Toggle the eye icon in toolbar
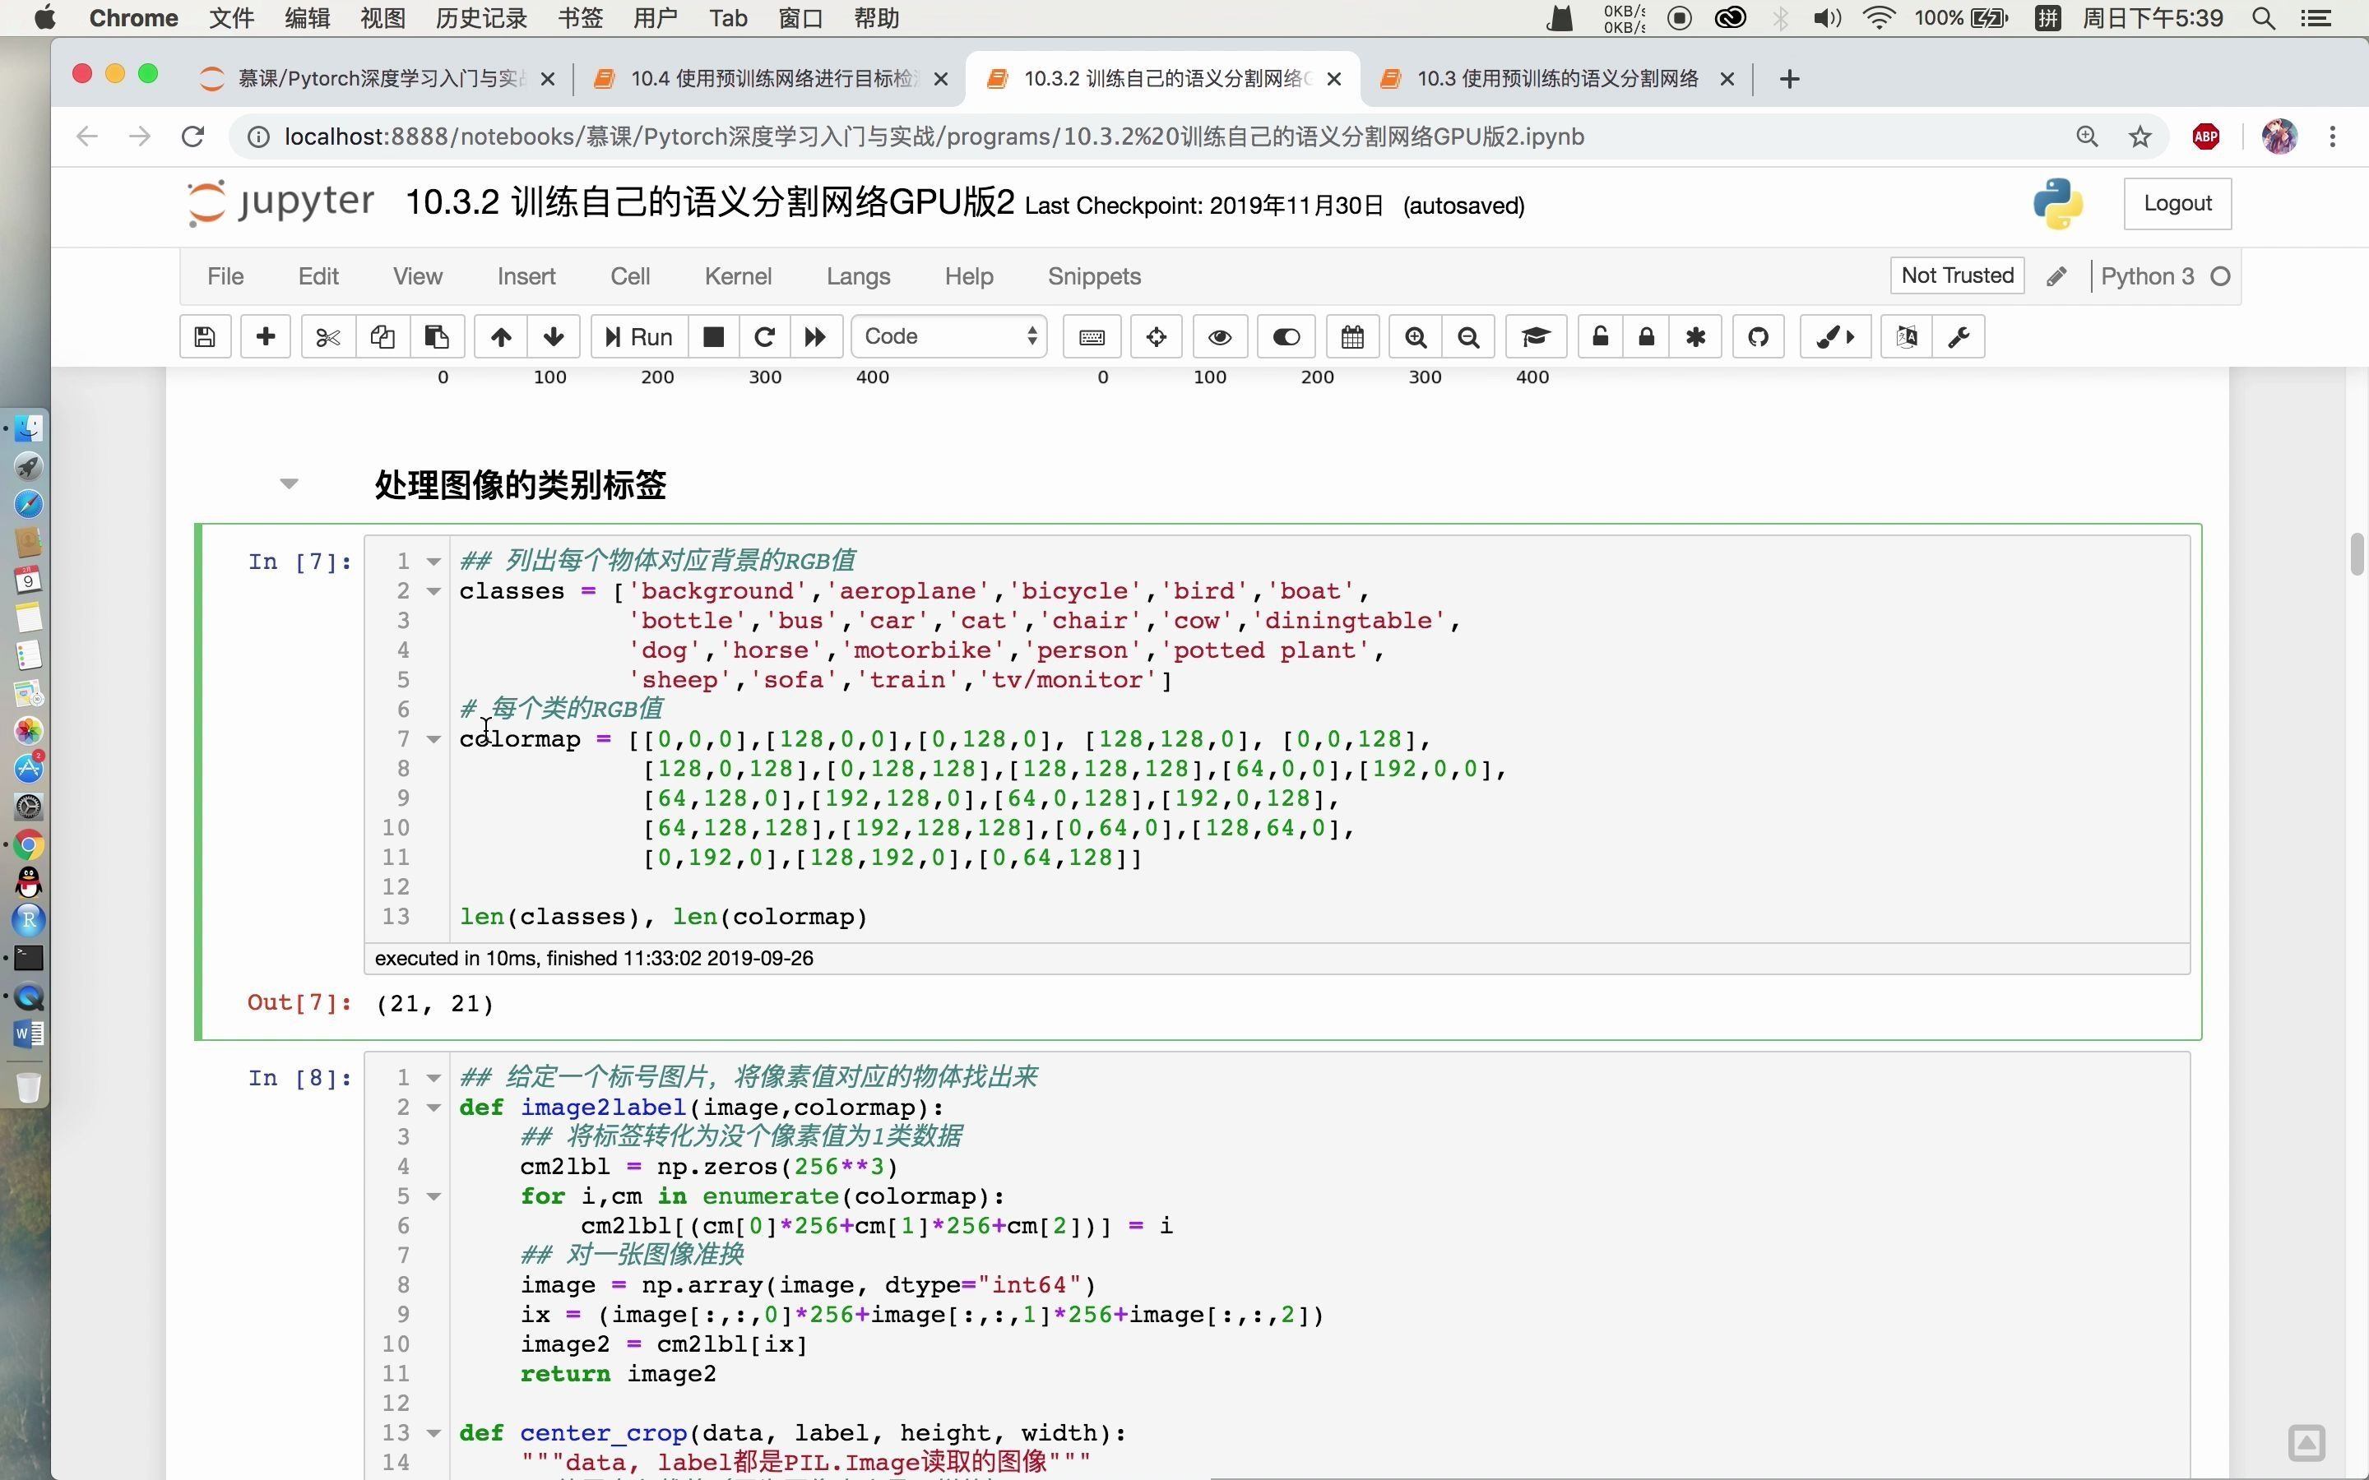The width and height of the screenshot is (2369, 1480). click(x=1220, y=337)
